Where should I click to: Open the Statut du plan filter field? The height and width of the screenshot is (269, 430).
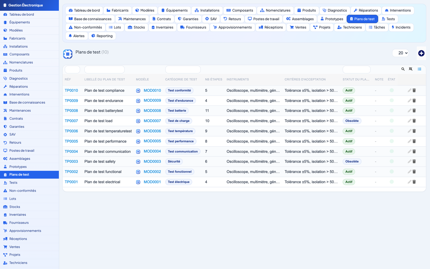coord(356,69)
